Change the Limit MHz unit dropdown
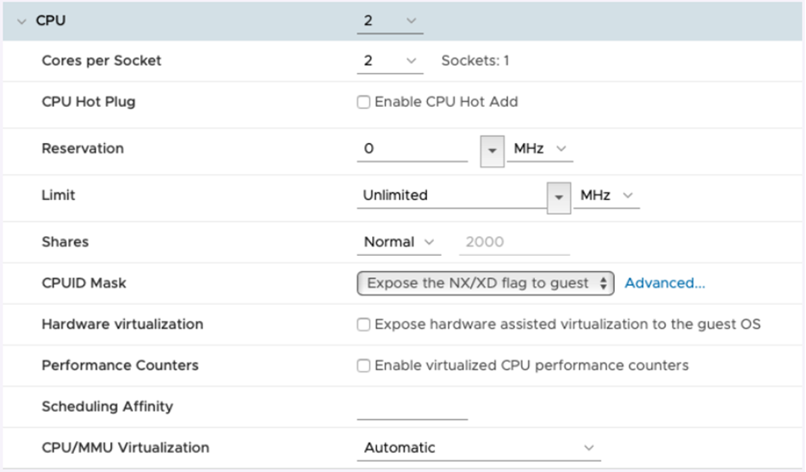Viewport: 806px width, 472px height. [606, 196]
